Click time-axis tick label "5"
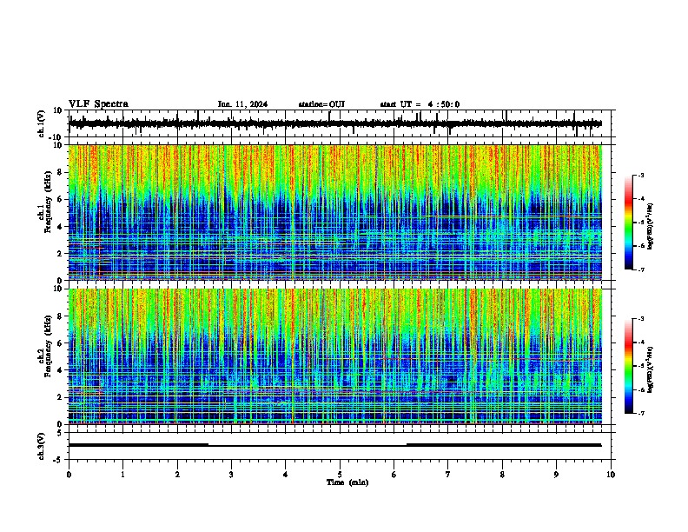Screen dimensions: 688x532 pos(340,475)
